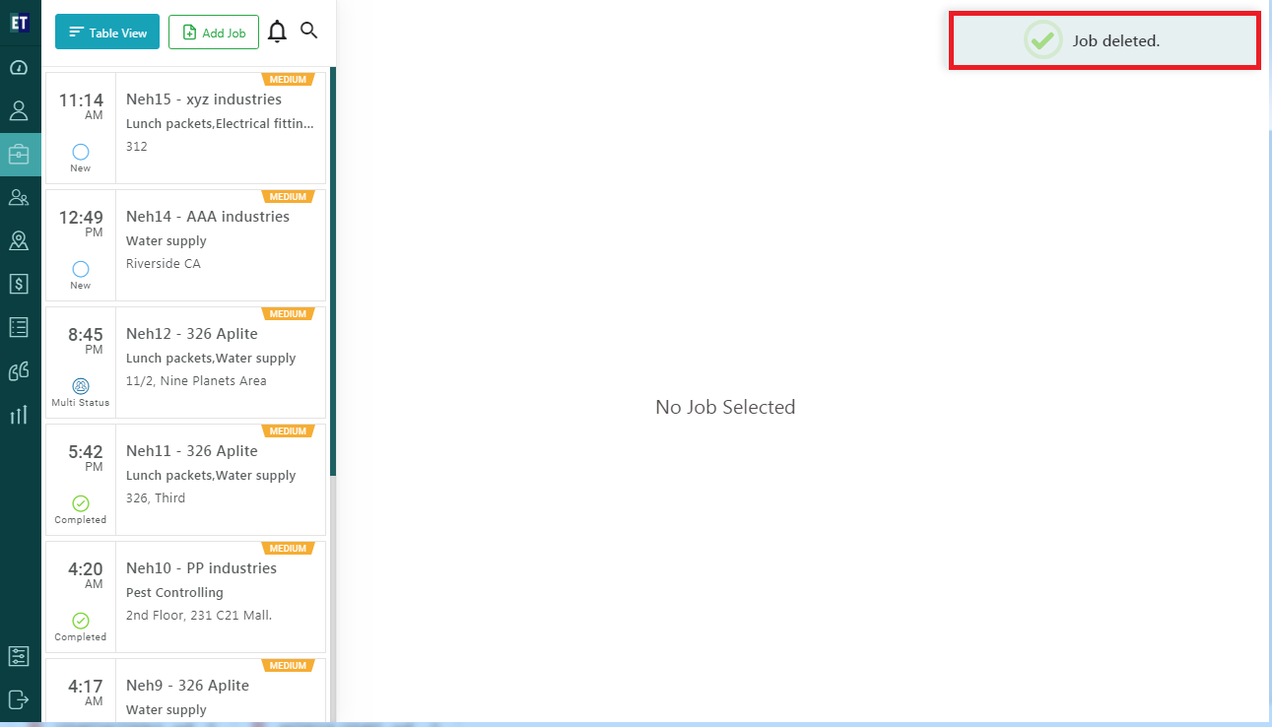
Task: Click the Add Job button
Action: coord(214,33)
